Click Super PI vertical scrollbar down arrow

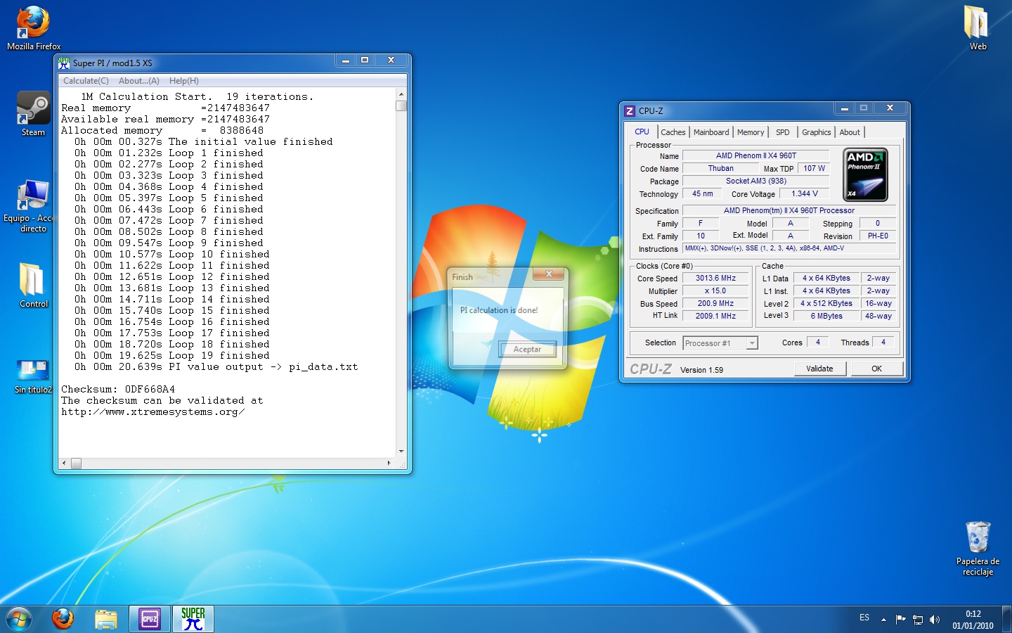pyautogui.click(x=401, y=452)
